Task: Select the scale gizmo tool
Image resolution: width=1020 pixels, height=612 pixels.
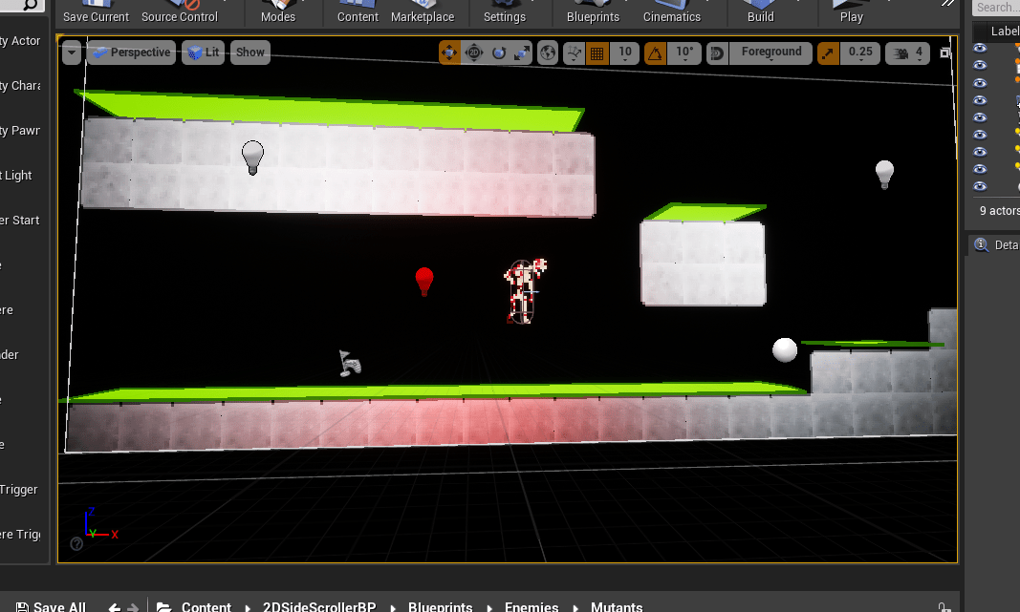Action: coord(522,53)
